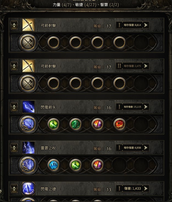Viewport: 172px width, 202px height.
Task: Select the blue support gem under 雷霆之杖
Action: point(53,165)
